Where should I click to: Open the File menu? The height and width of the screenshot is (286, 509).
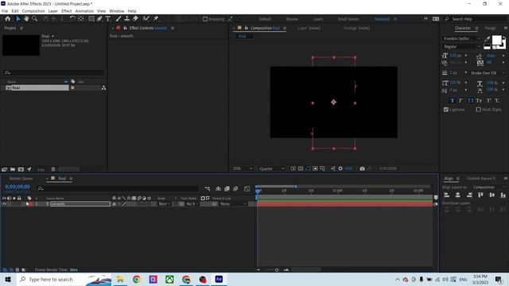tap(5, 11)
